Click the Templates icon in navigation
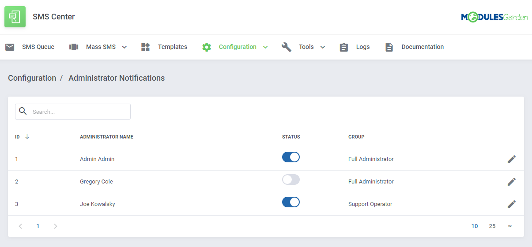Viewport: 532px width, 247px height. click(146, 47)
